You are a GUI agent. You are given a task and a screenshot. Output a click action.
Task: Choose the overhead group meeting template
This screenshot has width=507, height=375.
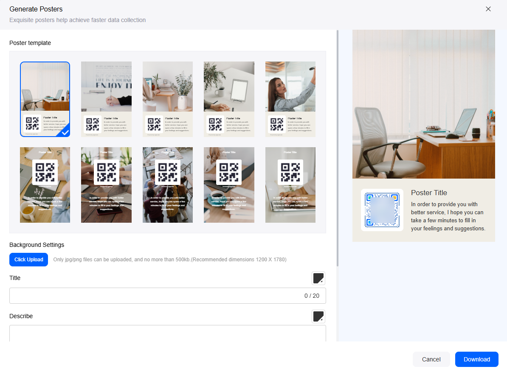167,185
